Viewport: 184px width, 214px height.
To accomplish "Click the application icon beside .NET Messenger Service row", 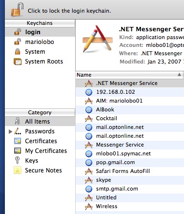I will (89, 84).
